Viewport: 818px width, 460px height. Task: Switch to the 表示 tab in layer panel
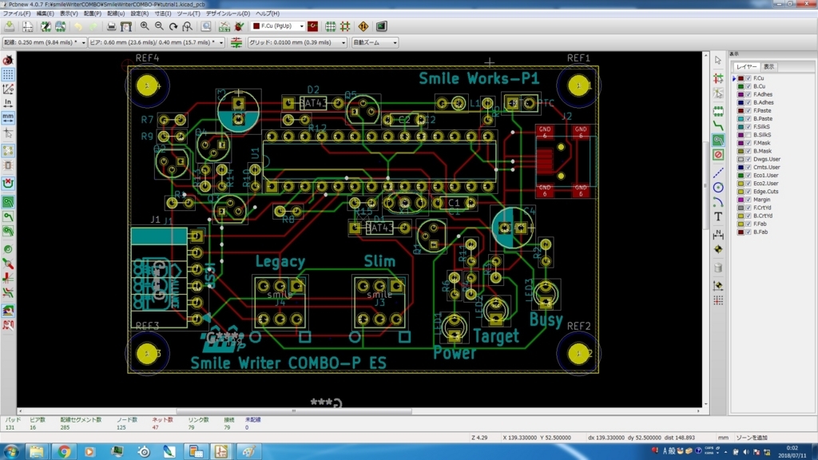coord(769,67)
